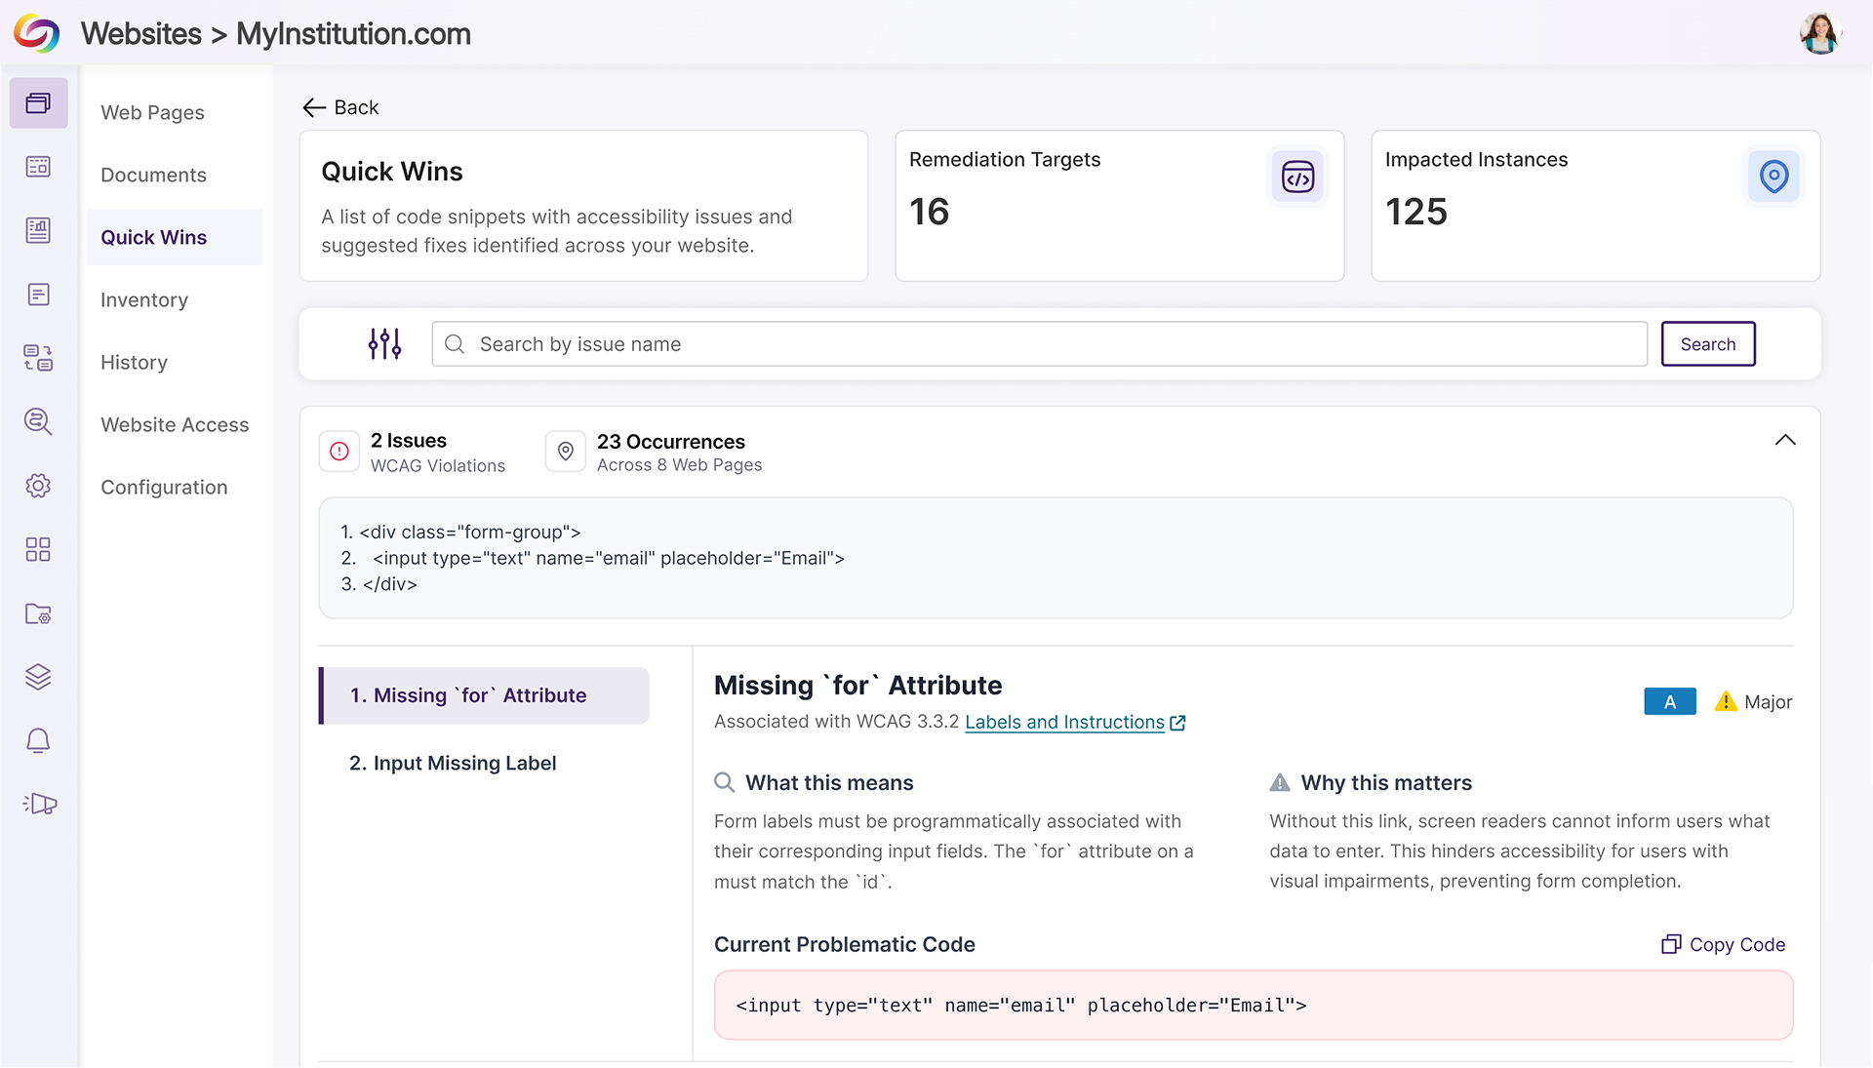Open the folder-with-gear icon in the sidebar

click(x=38, y=613)
